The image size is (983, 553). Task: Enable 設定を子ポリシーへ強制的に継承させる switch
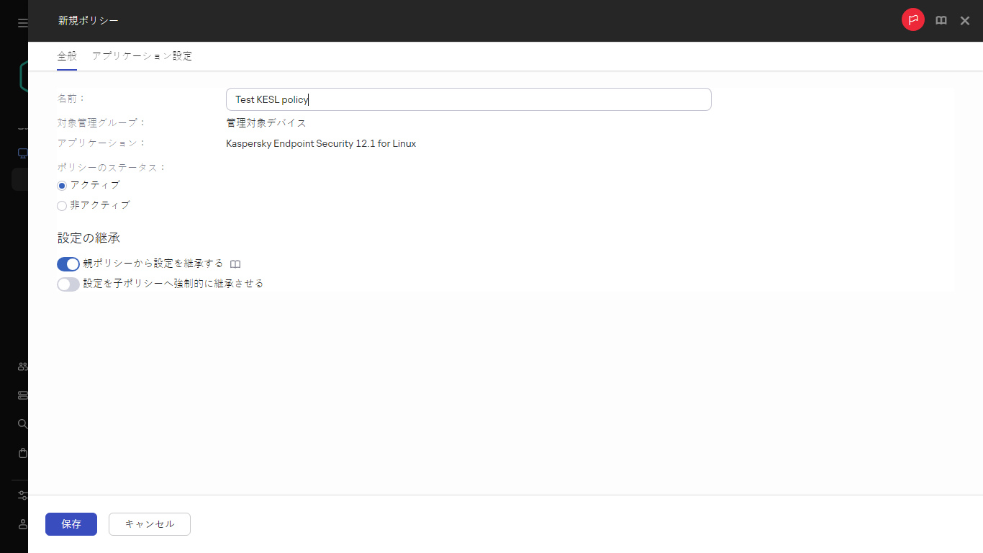(x=68, y=284)
